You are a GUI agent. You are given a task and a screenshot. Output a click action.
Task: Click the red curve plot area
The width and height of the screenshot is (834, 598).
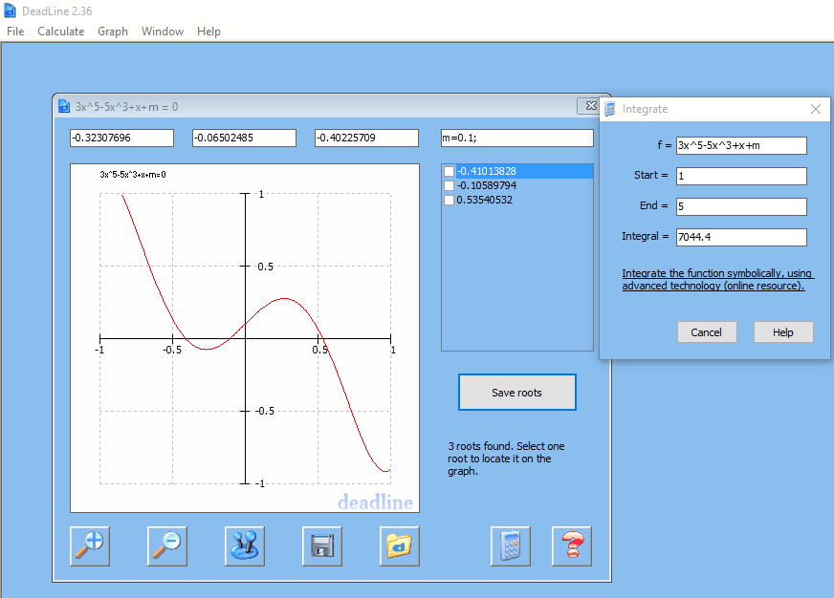(245, 338)
